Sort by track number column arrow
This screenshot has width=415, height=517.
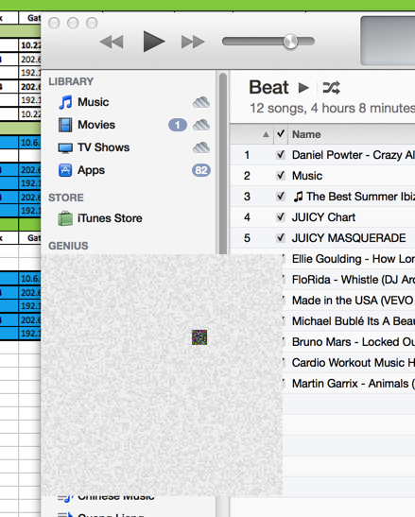266,134
